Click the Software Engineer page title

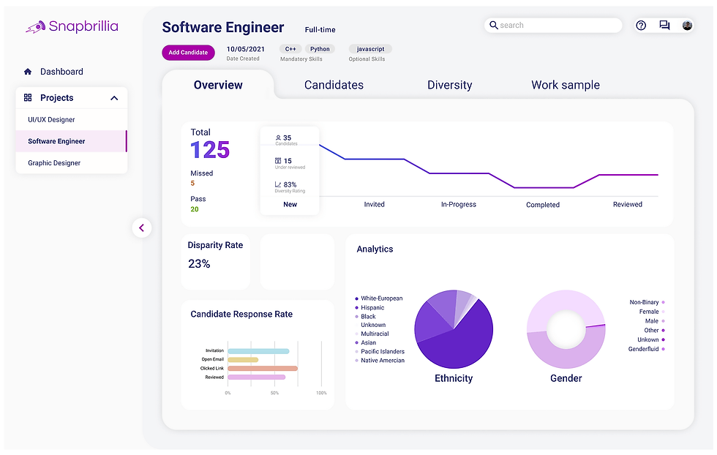pyautogui.click(x=223, y=28)
